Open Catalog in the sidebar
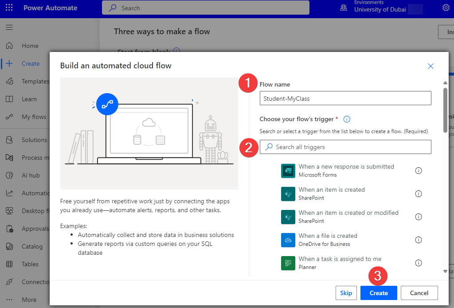The image size is (454, 308). point(32,246)
